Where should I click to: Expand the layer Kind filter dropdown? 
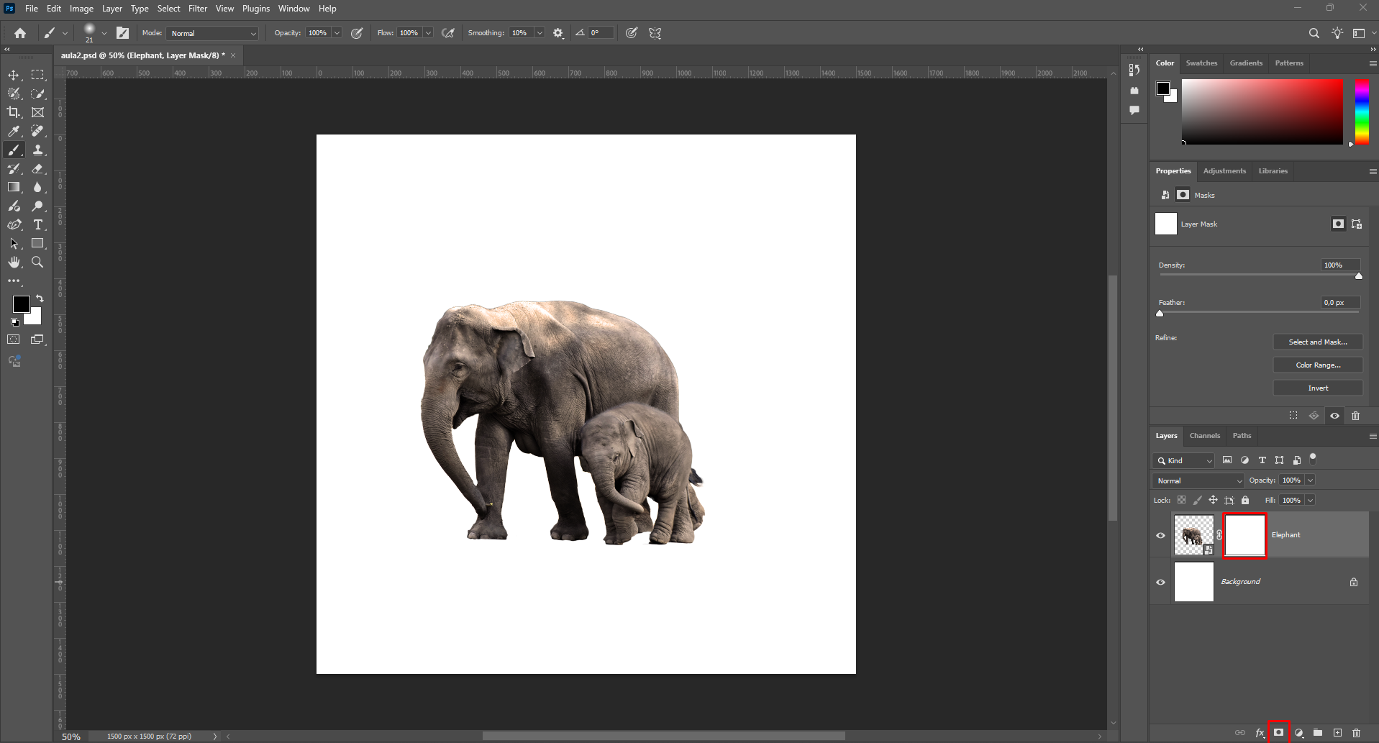(1183, 460)
